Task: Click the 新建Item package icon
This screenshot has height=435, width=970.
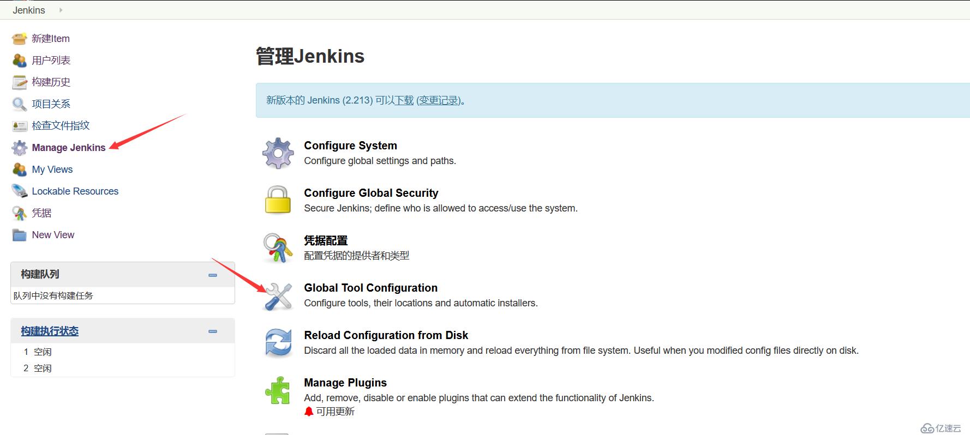Action: pos(20,39)
